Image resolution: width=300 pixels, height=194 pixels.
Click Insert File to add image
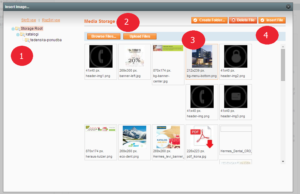click(x=272, y=20)
